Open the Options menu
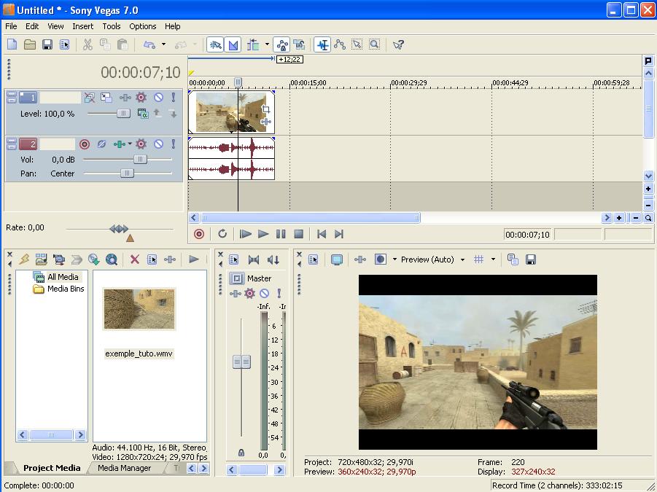Screen dimensions: 657x492 (142, 26)
